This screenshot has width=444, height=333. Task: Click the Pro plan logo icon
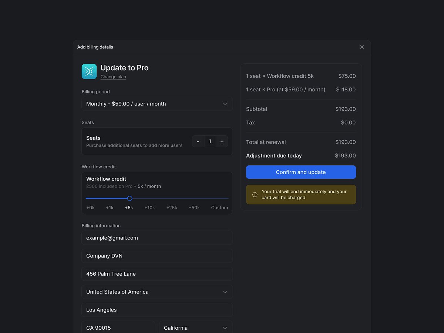click(x=89, y=71)
